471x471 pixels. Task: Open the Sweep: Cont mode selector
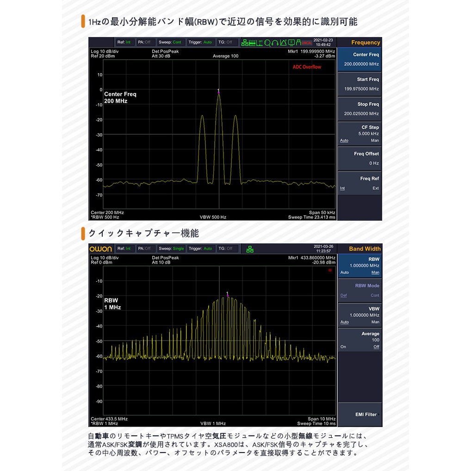(171, 42)
